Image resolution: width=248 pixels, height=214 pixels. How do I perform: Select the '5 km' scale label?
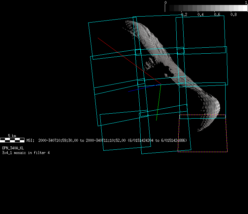coord(12,136)
